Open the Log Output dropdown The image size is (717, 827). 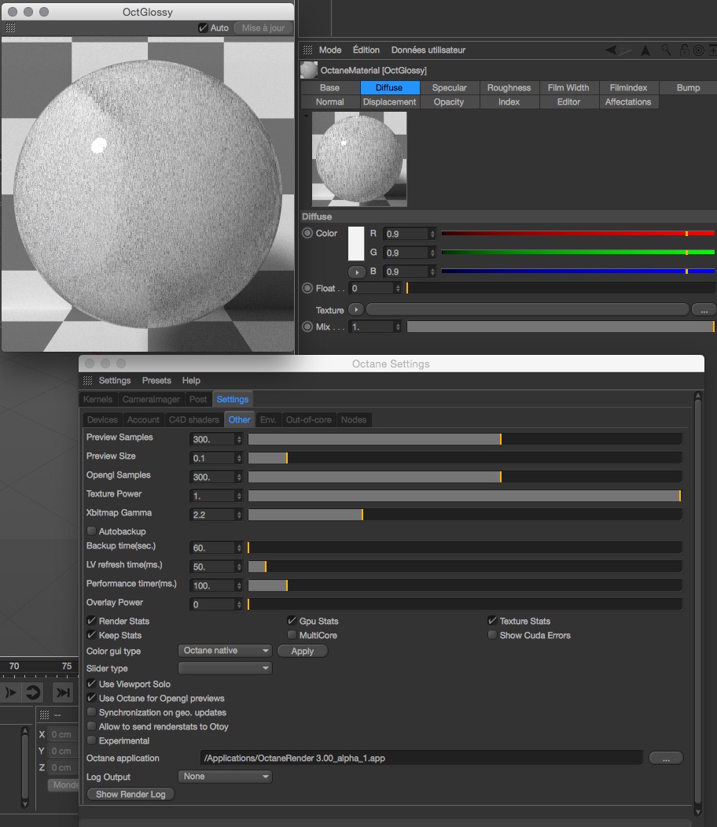coord(225,777)
